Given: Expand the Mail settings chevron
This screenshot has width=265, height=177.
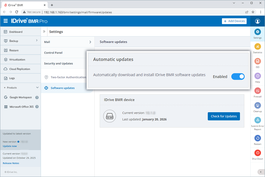Looking at the screenshot, I should click(x=90, y=42).
